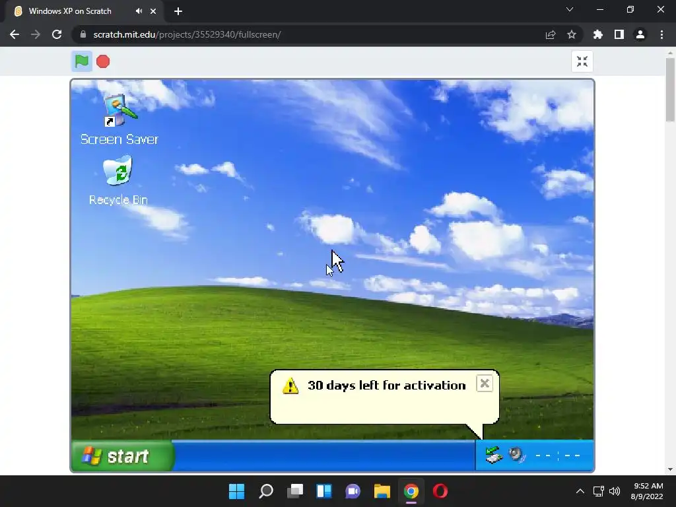Open Task View from taskbar
The image size is (676, 507).
295,491
